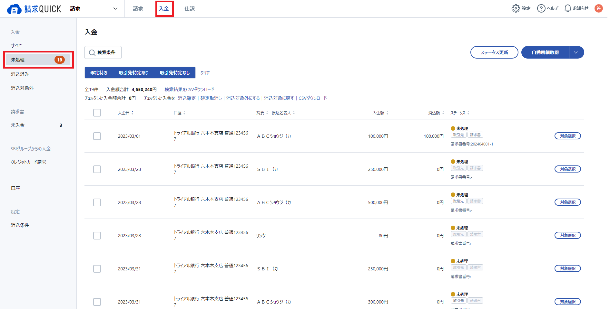The width and height of the screenshot is (610, 309).
Task: Switch to the 仕訳 top tab
Action: coord(190,9)
